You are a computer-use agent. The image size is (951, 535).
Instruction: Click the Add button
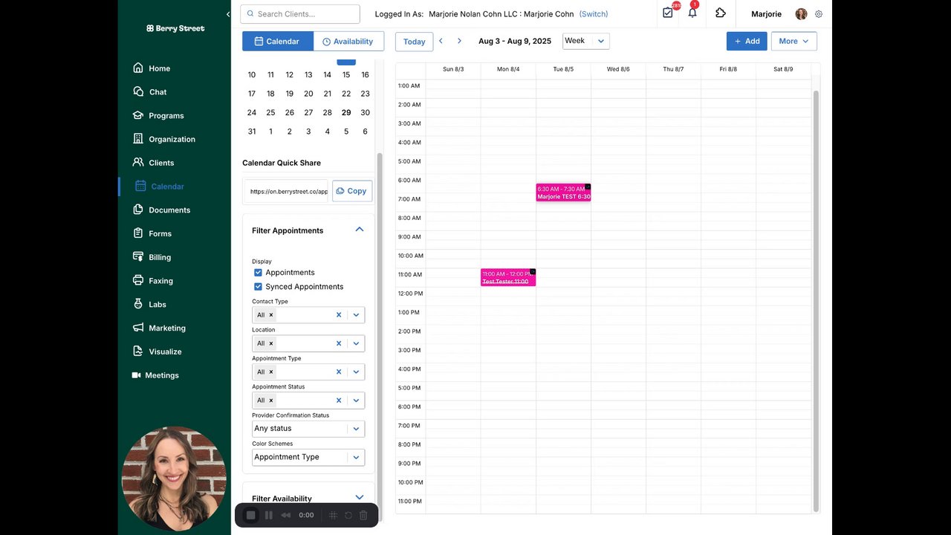tap(747, 42)
